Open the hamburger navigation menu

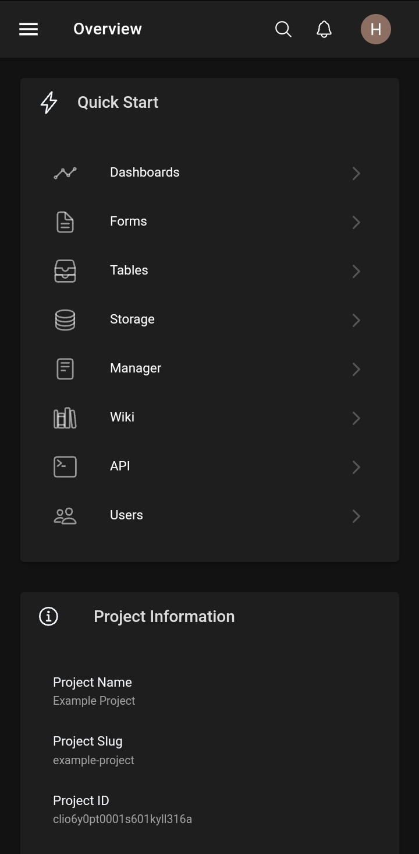[29, 29]
